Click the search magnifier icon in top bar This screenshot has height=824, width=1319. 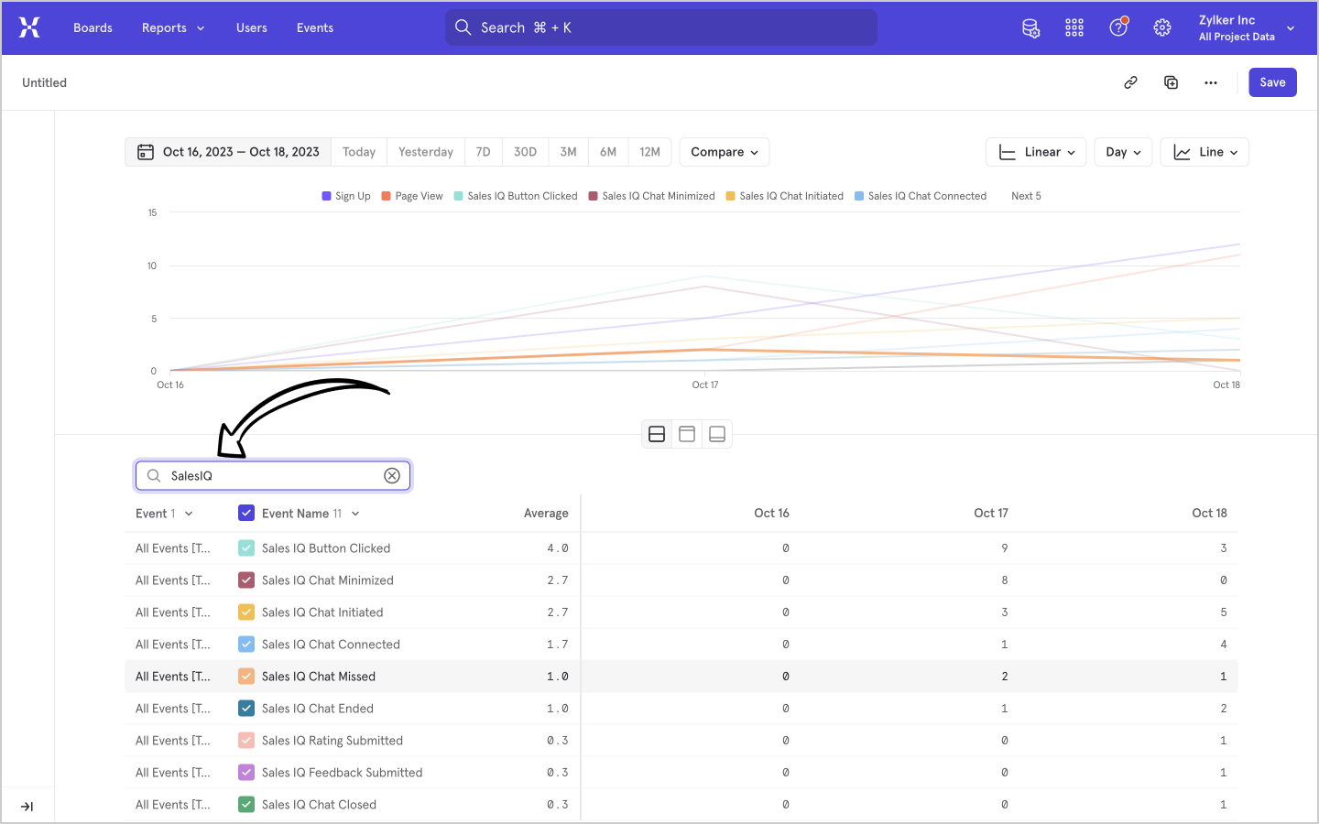click(463, 27)
